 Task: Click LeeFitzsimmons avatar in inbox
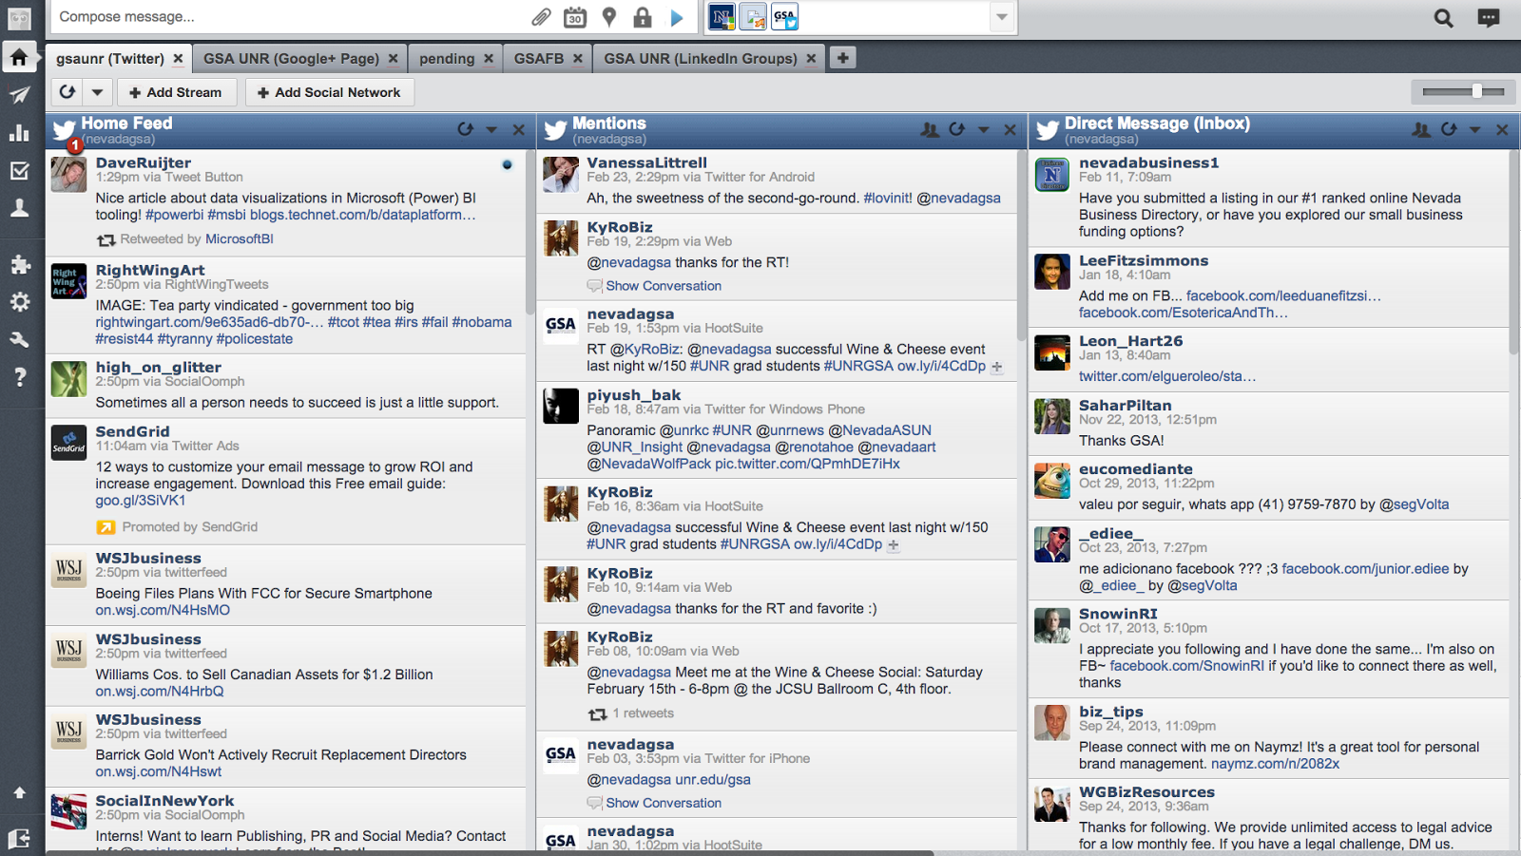pyautogui.click(x=1052, y=272)
